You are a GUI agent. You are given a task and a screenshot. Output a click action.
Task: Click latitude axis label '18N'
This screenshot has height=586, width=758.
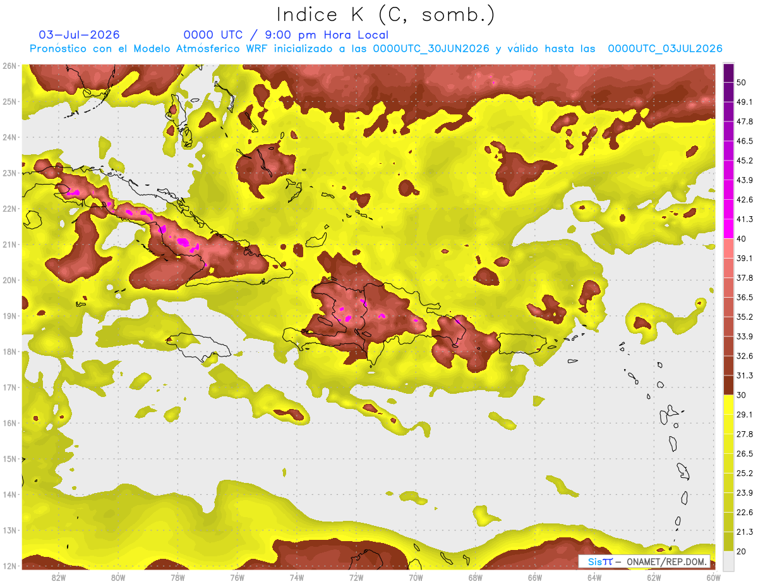coord(9,351)
